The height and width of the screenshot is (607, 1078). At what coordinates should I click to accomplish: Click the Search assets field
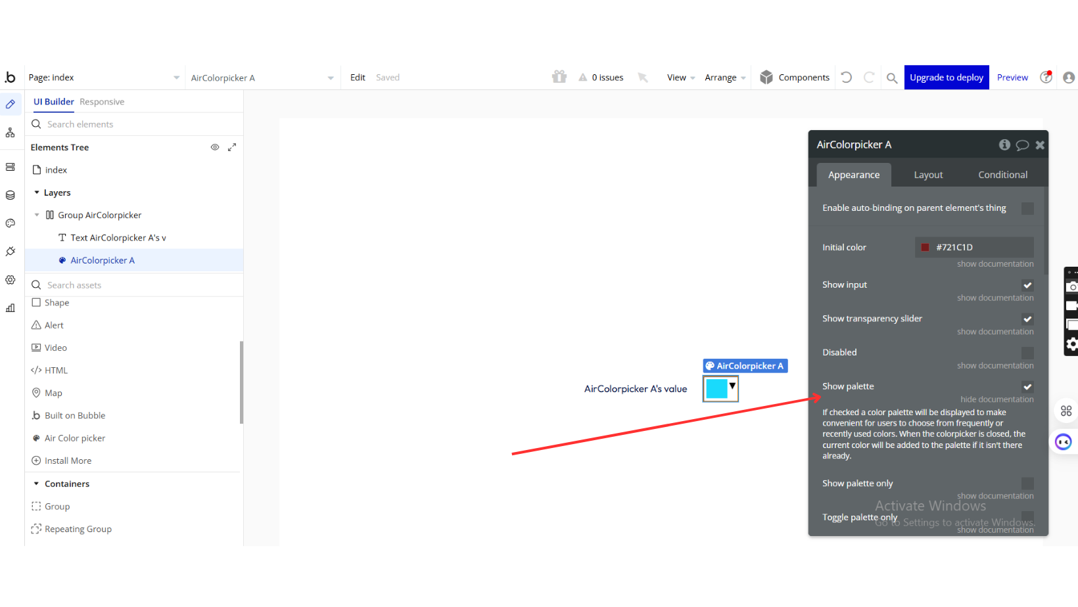pos(134,285)
